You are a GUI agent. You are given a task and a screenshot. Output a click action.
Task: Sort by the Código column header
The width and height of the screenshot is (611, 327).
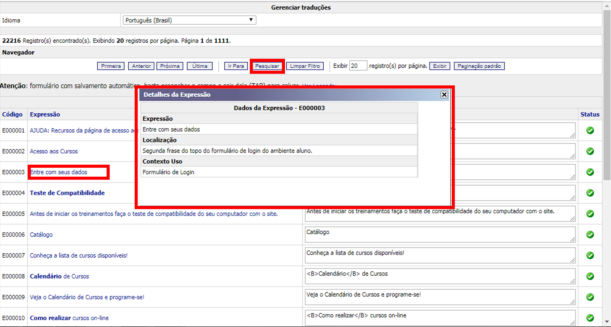12,114
